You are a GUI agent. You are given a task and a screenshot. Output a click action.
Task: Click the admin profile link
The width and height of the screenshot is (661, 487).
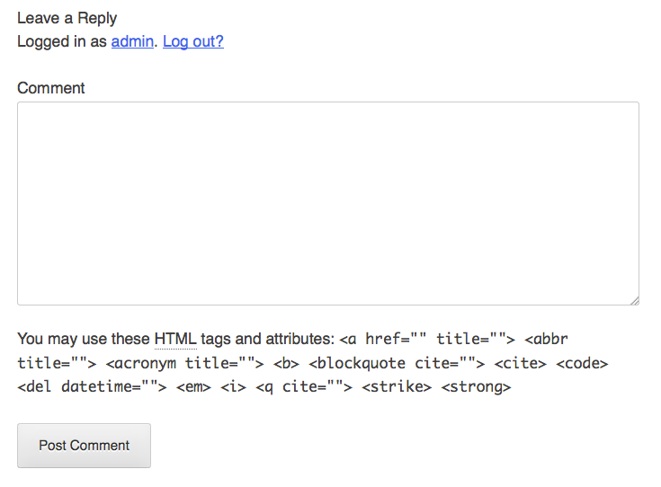pos(132,41)
